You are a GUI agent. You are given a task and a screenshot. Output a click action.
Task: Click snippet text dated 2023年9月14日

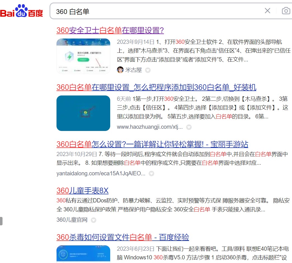(204, 51)
